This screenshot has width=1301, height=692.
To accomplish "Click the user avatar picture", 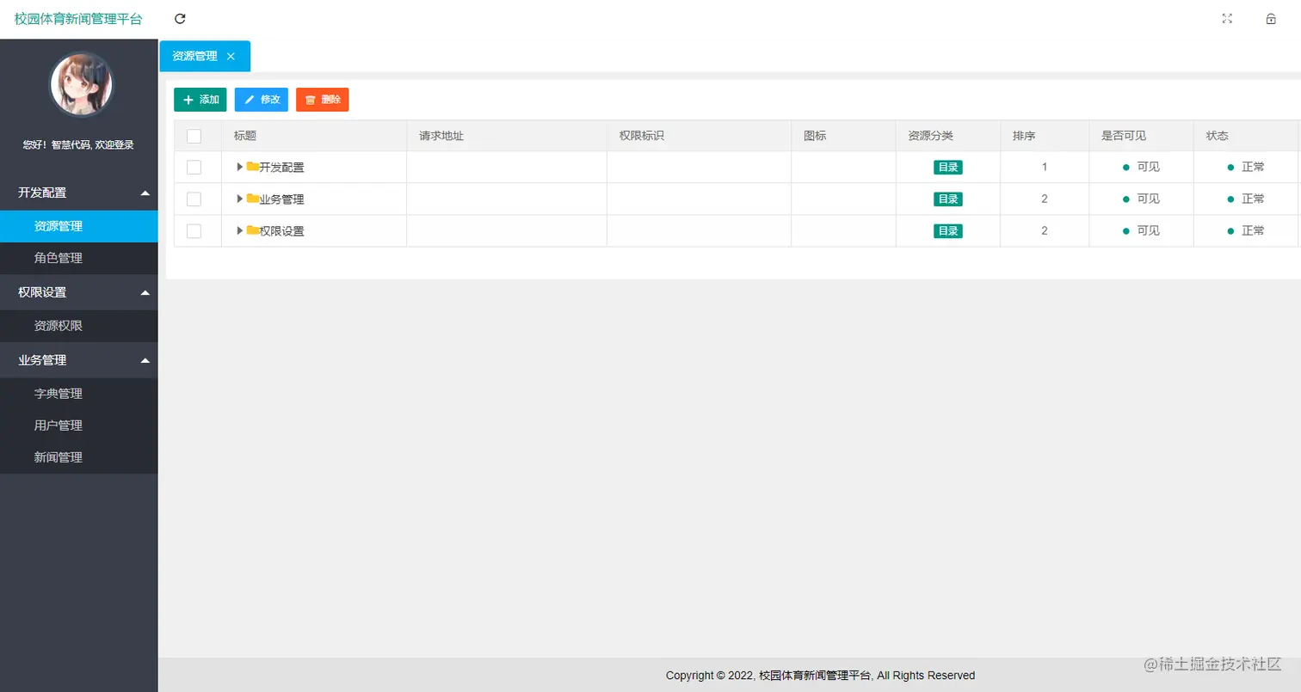I will point(82,84).
